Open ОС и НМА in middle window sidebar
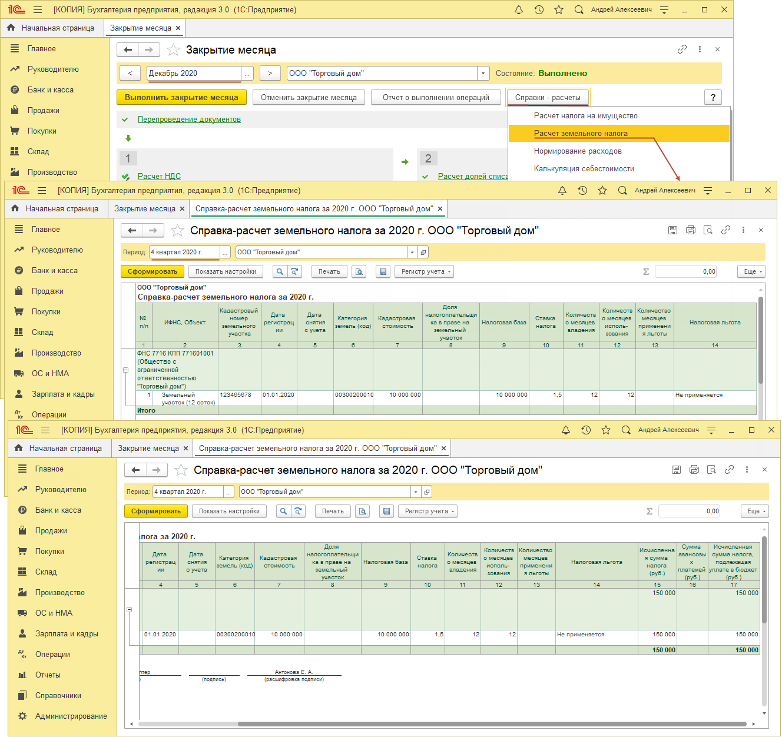The image size is (782, 737). pyautogui.click(x=50, y=373)
